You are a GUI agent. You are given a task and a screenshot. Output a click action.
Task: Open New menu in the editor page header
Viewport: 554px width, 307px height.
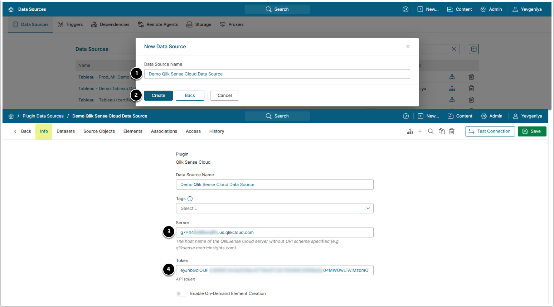(428, 116)
